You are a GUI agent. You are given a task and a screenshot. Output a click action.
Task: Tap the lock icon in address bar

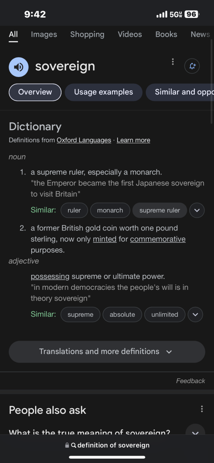pos(67,445)
